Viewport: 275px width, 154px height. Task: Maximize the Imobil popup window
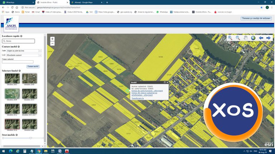165,82
